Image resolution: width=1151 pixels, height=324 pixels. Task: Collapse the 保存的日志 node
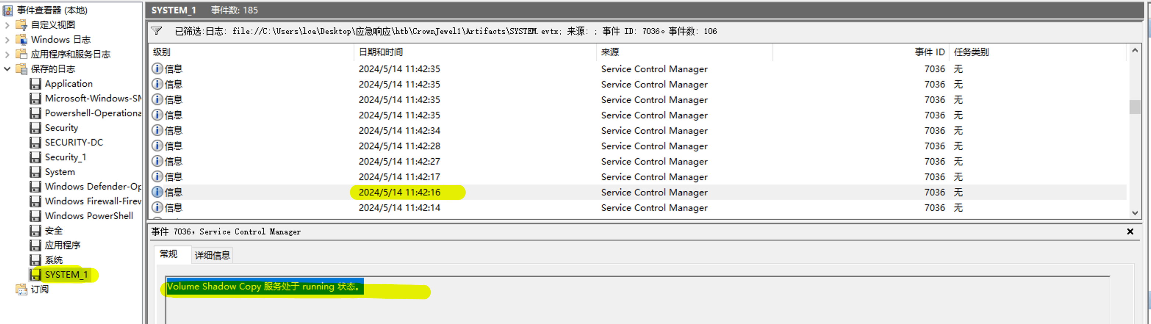tap(7, 69)
